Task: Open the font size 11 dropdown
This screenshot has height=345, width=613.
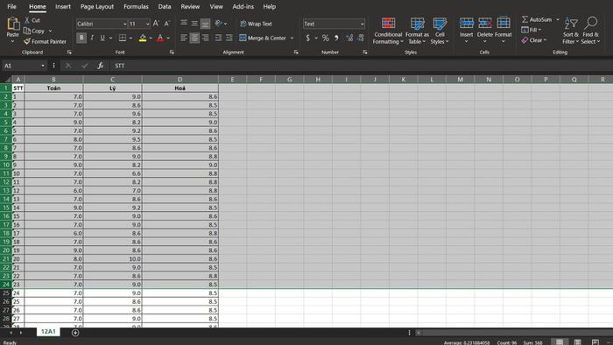Action: (x=147, y=24)
